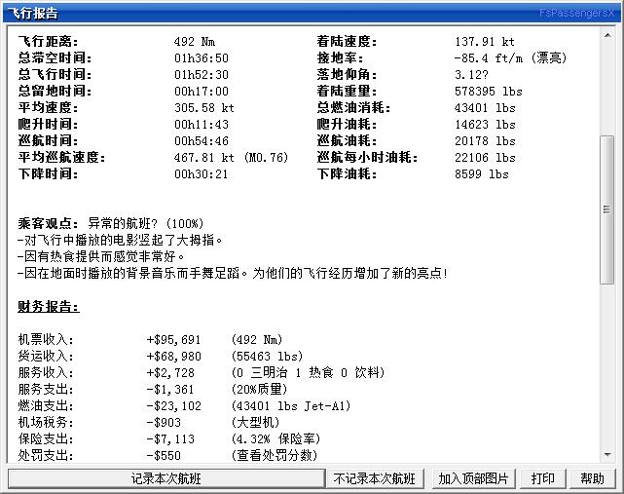Click the 43401 lbs Jet-A1 note
Viewport: 624px width, 494px height.
click(x=291, y=406)
